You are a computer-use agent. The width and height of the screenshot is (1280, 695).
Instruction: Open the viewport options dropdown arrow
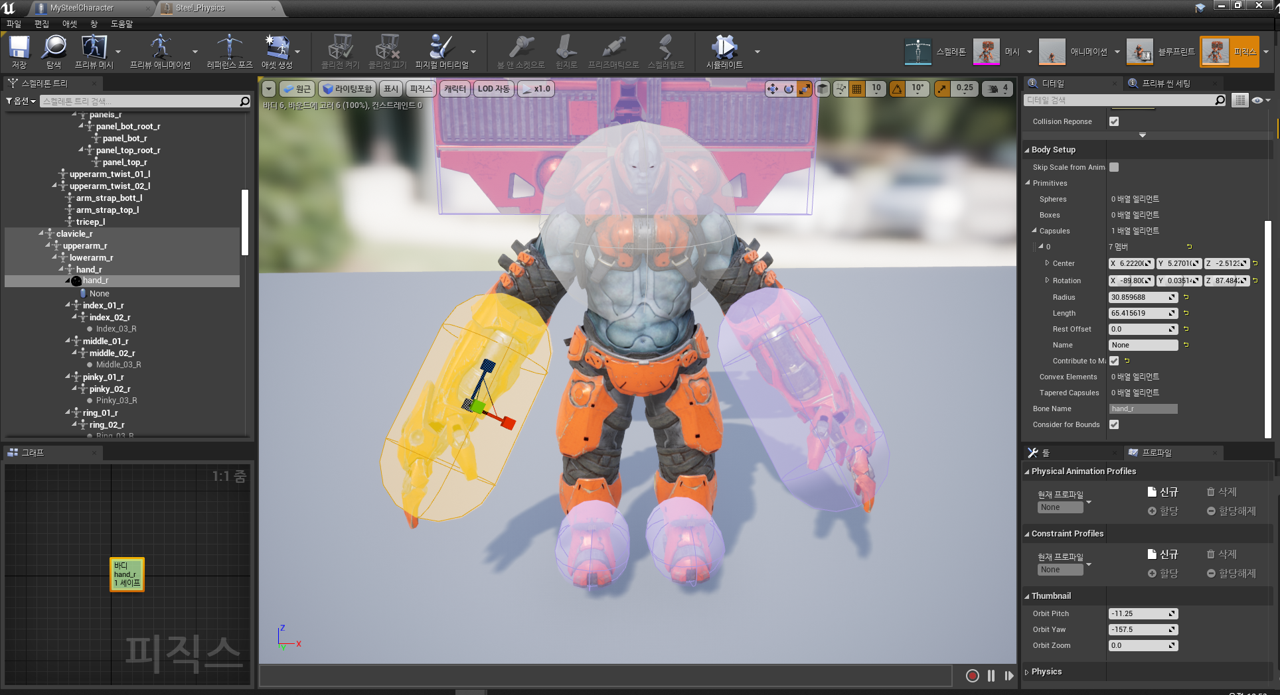269,89
